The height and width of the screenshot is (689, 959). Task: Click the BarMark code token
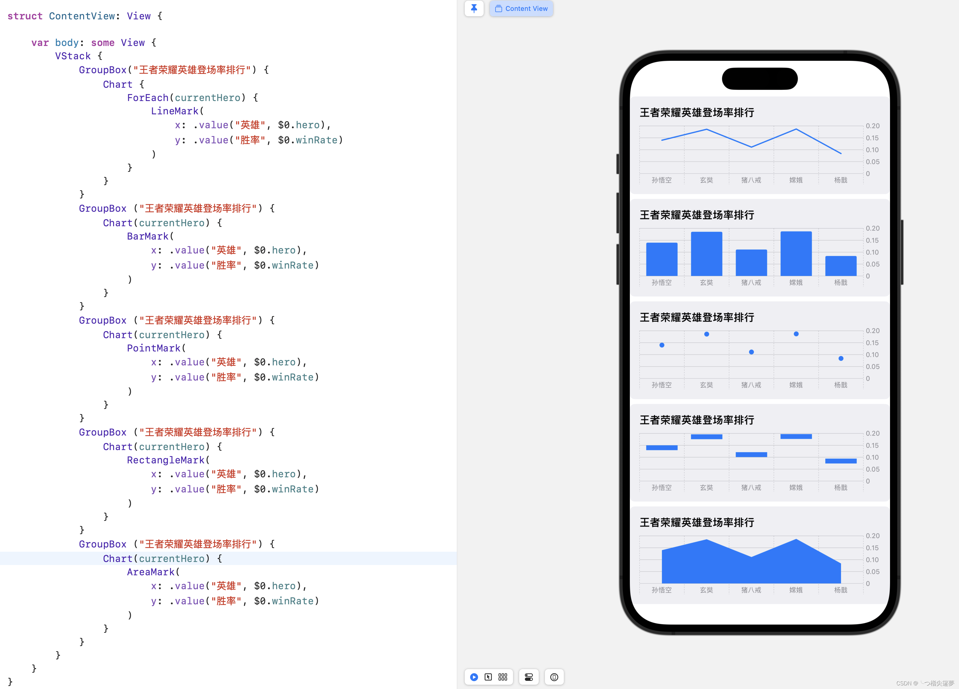[x=148, y=236]
